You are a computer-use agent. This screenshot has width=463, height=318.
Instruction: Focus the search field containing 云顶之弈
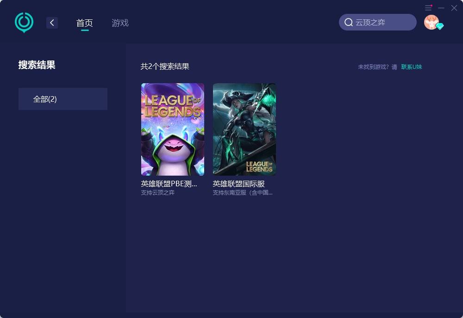click(x=382, y=22)
